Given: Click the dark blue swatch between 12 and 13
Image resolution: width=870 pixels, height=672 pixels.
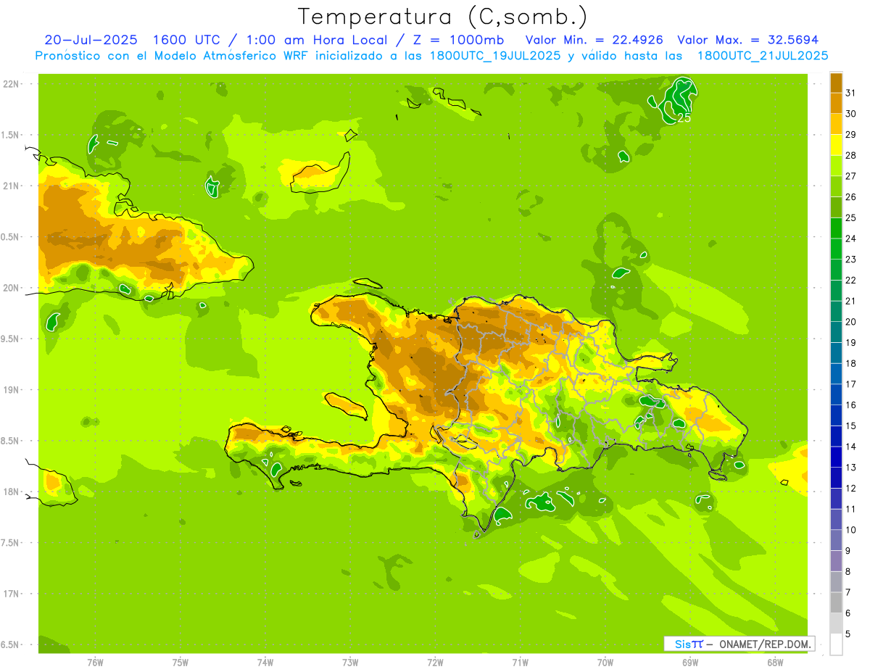Looking at the screenshot, I should click(836, 478).
